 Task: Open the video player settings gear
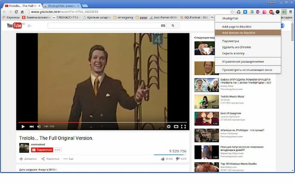click(168, 126)
